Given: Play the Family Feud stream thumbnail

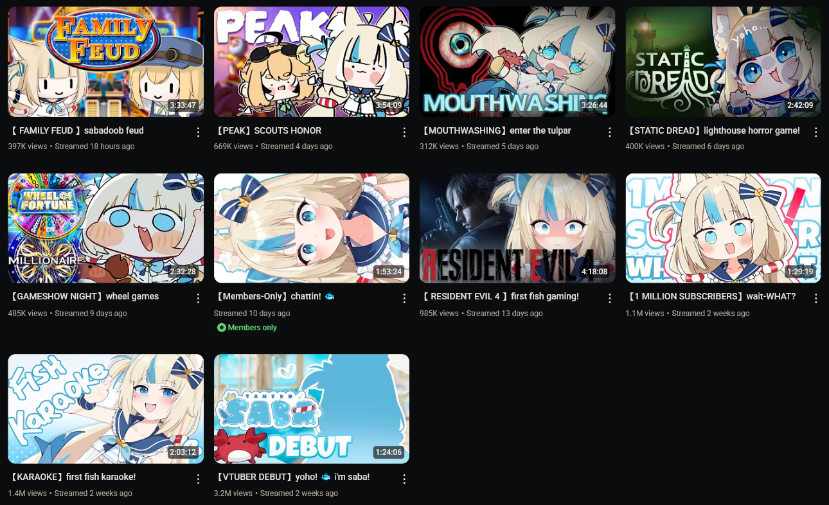Looking at the screenshot, I should point(106,62).
